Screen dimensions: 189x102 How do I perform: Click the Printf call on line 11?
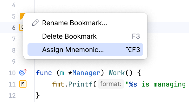80,84
